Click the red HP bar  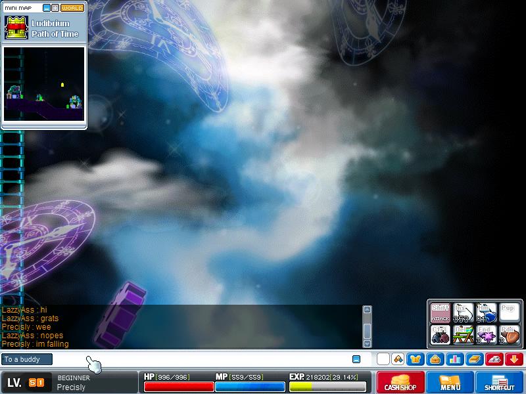coord(179,387)
